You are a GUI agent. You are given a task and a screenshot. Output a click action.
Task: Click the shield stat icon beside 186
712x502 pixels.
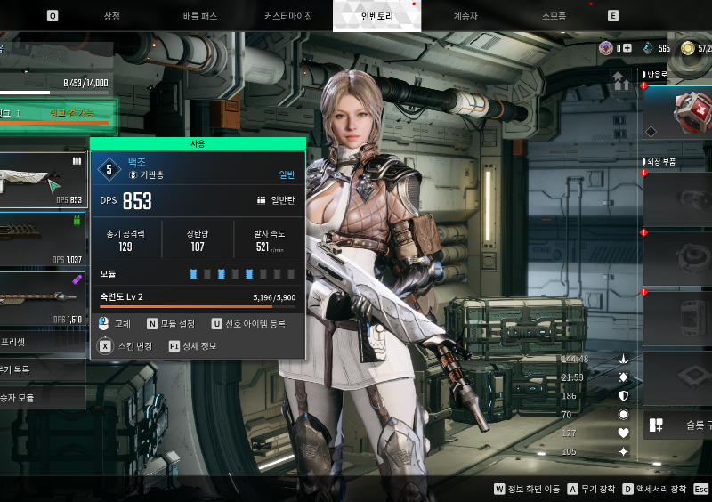tap(624, 396)
